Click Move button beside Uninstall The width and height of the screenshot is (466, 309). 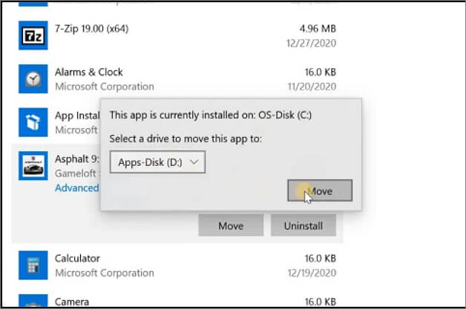point(230,225)
